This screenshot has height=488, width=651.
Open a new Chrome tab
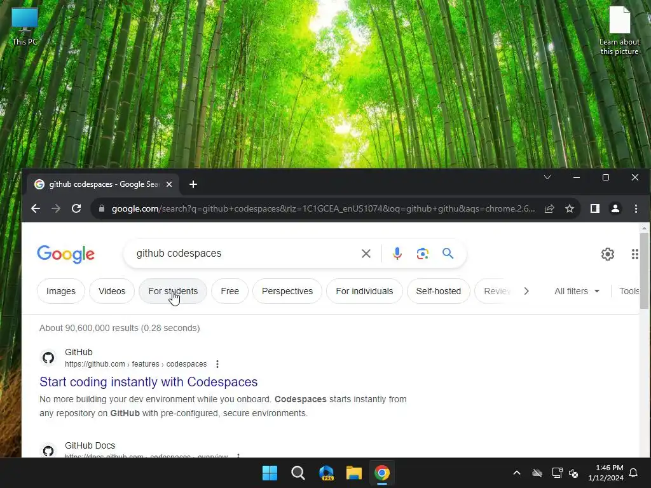[193, 184]
